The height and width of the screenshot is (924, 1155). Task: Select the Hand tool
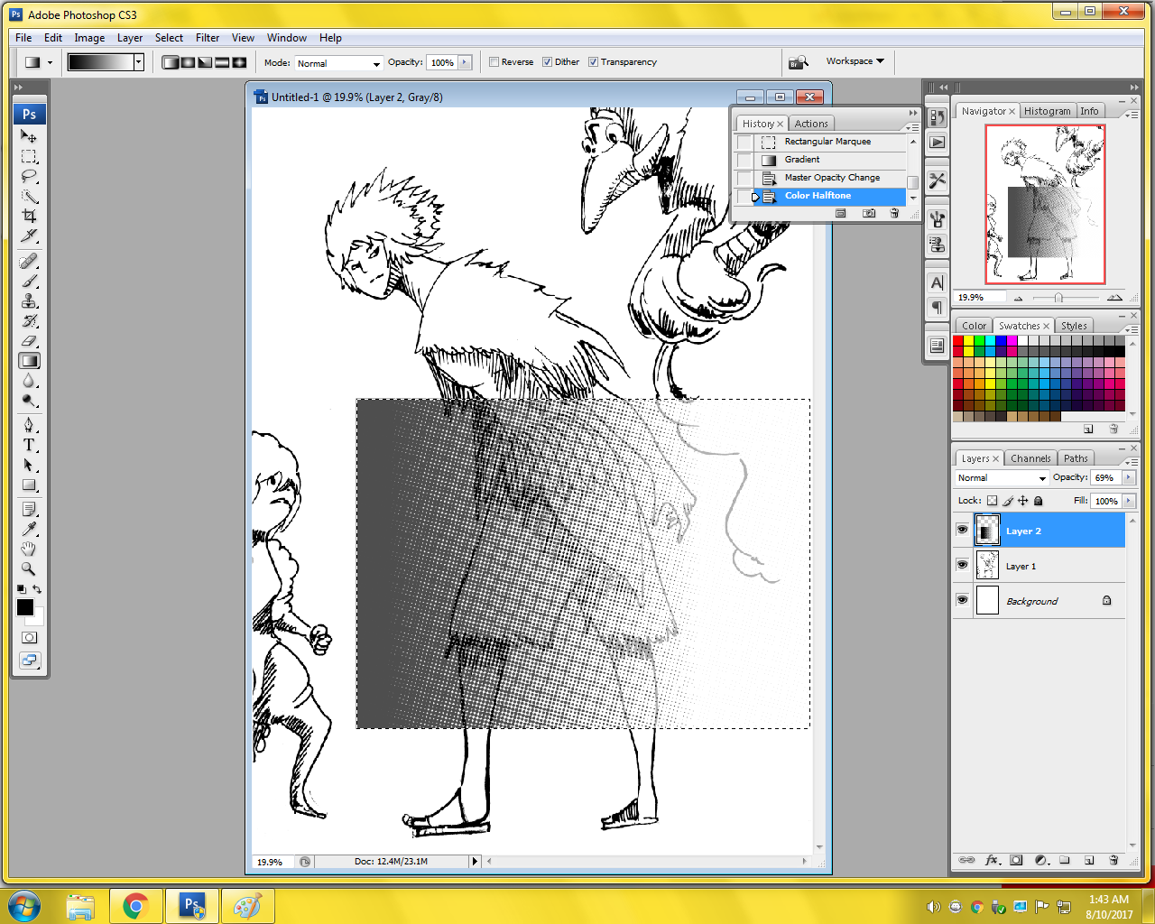coord(29,549)
